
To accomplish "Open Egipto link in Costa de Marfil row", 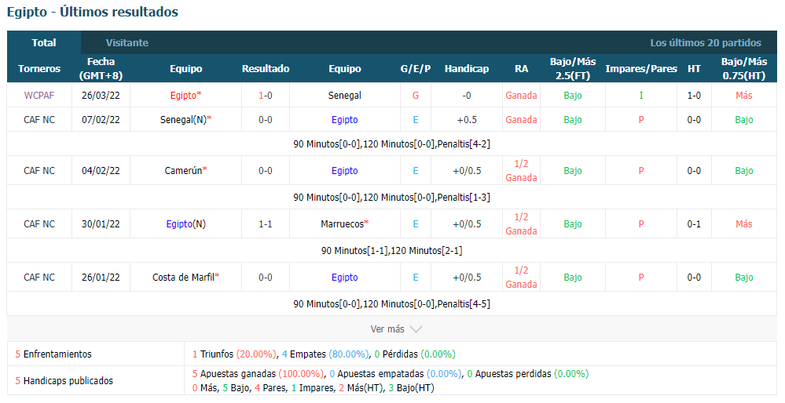I will tap(344, 277).
